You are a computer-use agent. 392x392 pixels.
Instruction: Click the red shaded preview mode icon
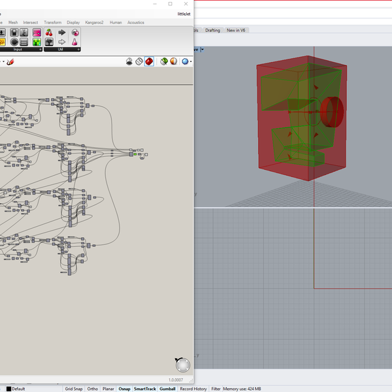(149, 61)
